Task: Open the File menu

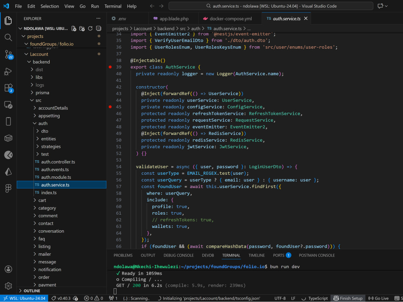Action: click(19, 6)
